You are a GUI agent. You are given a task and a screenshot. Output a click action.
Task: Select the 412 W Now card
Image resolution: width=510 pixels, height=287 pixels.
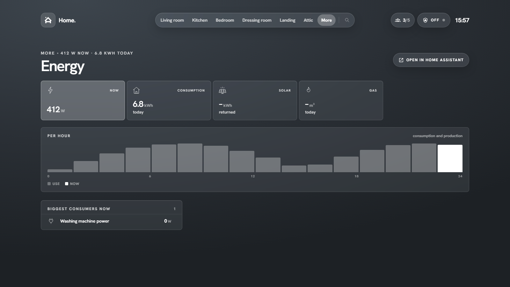point(83,100)
